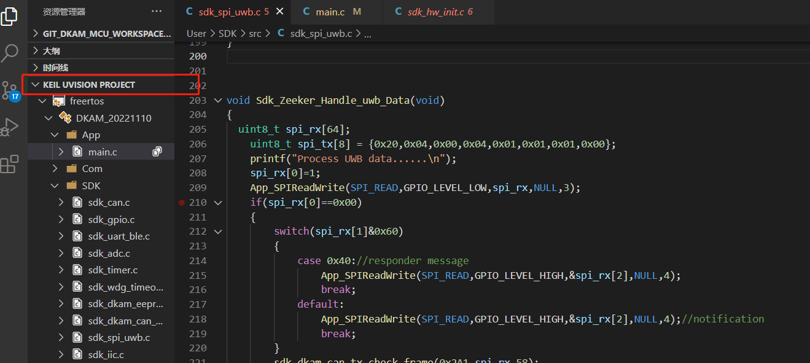Collapse the SDK folder in tree
Viewport: 810px width, 363px height.
pyautogui.click(x=91, y=185)
